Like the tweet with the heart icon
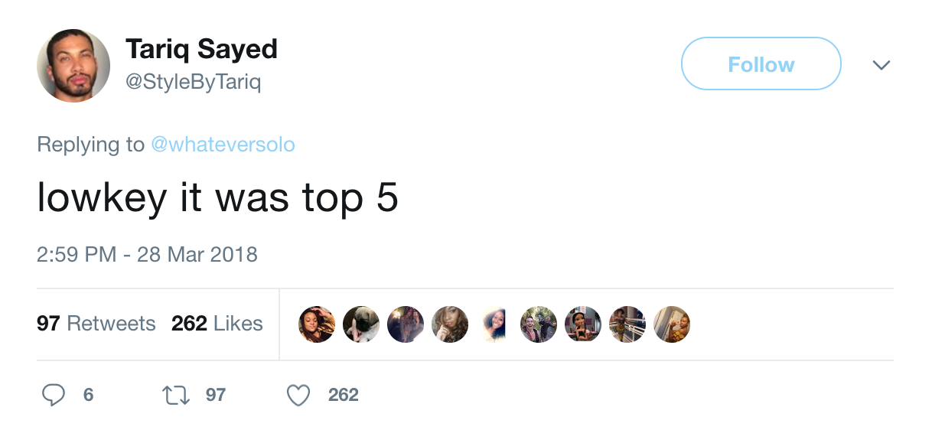The height and width of the screenshot is (430, 932). (298, 395)
